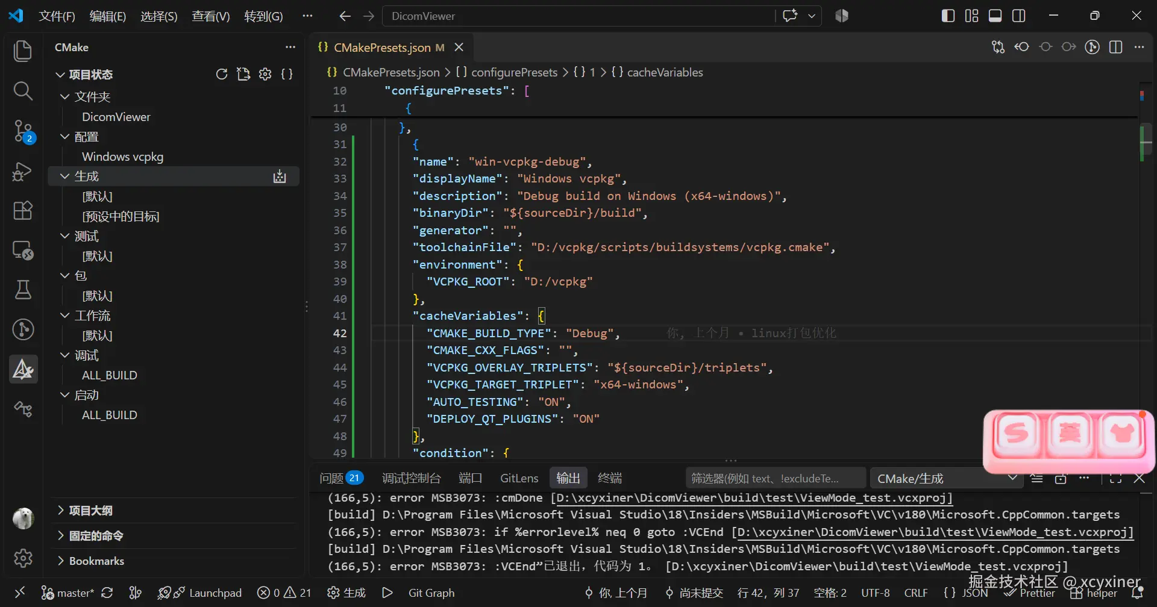This screenshot has width=1157, height=607.
Task: Toggle the primary side bar layout button
Action: point(948,16)
